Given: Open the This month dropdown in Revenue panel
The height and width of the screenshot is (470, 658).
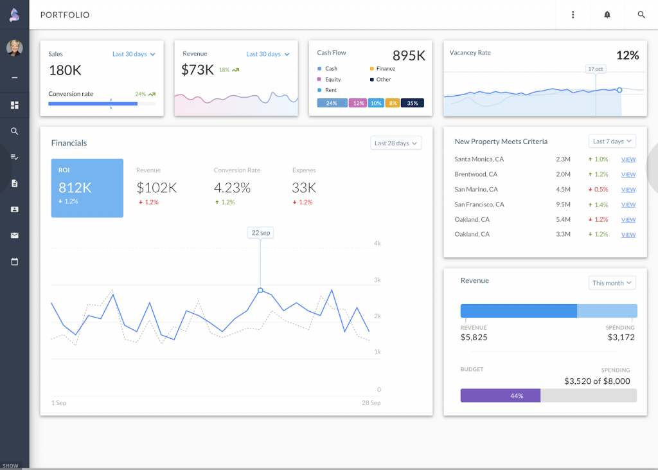Looking at the screenshot, I should [x=611, y=282].
